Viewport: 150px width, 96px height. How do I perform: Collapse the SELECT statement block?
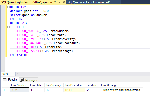(x=8, y=27)
